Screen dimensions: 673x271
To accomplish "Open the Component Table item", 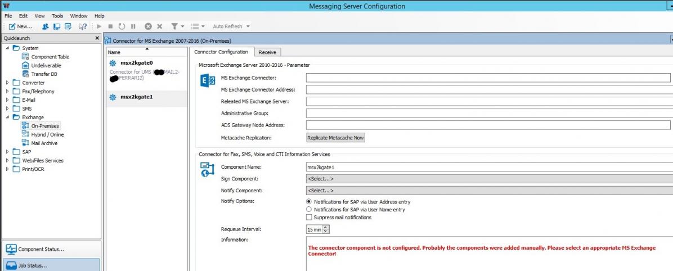I will click(x=50, y=57).
